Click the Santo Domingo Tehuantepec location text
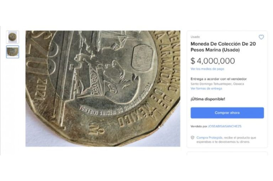The image size is (273, 181). [x=217, y=84]
